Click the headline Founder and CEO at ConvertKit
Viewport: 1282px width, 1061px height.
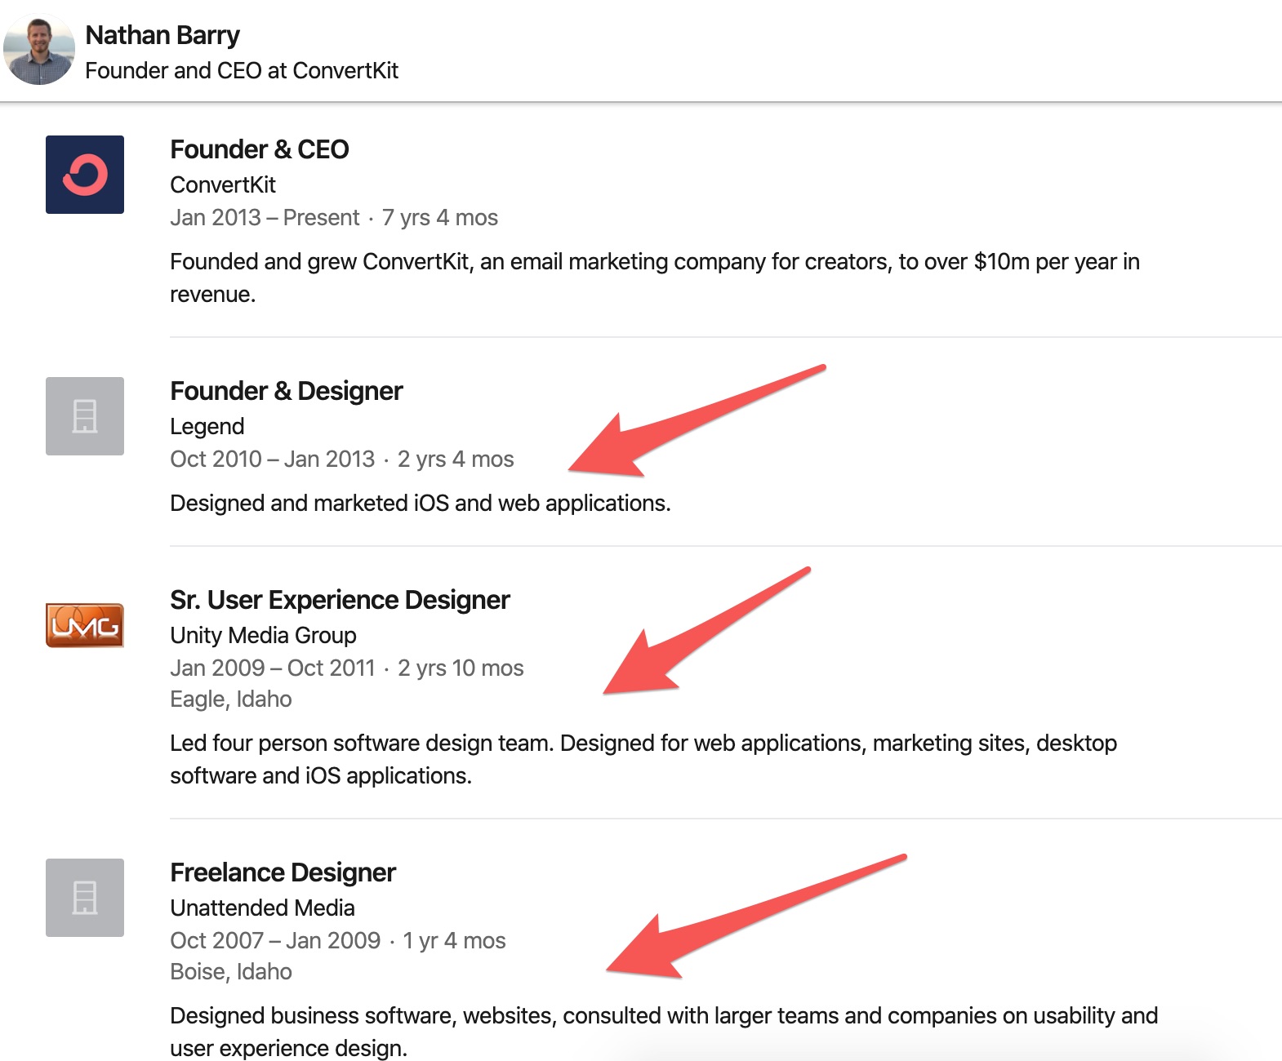tap(242, 71)
